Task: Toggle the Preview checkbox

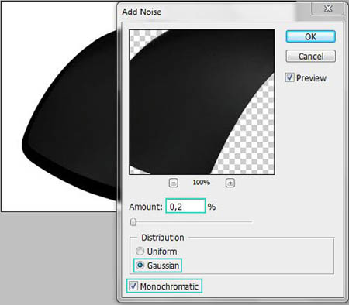Action: 289,77
